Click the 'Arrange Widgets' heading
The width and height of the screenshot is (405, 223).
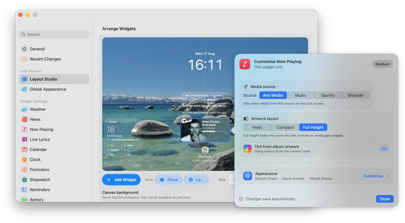pyautogui.click(x=119, y=29)
